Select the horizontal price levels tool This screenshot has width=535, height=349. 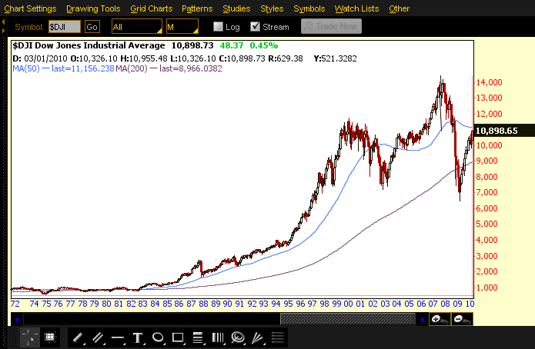point(278,337)
